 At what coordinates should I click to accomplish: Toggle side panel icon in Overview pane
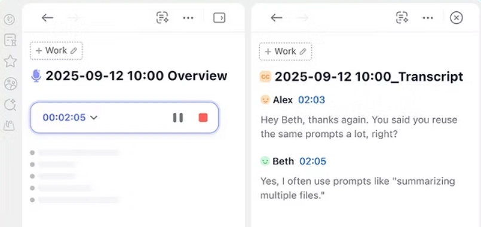219,18
